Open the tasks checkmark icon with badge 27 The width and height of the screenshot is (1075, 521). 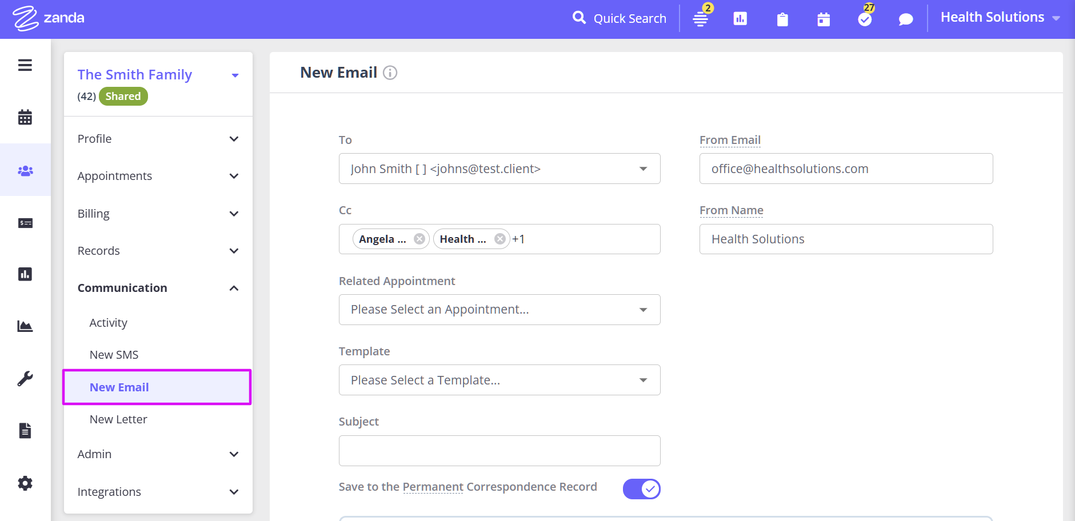pyautogui.click(x=865, y=19)
